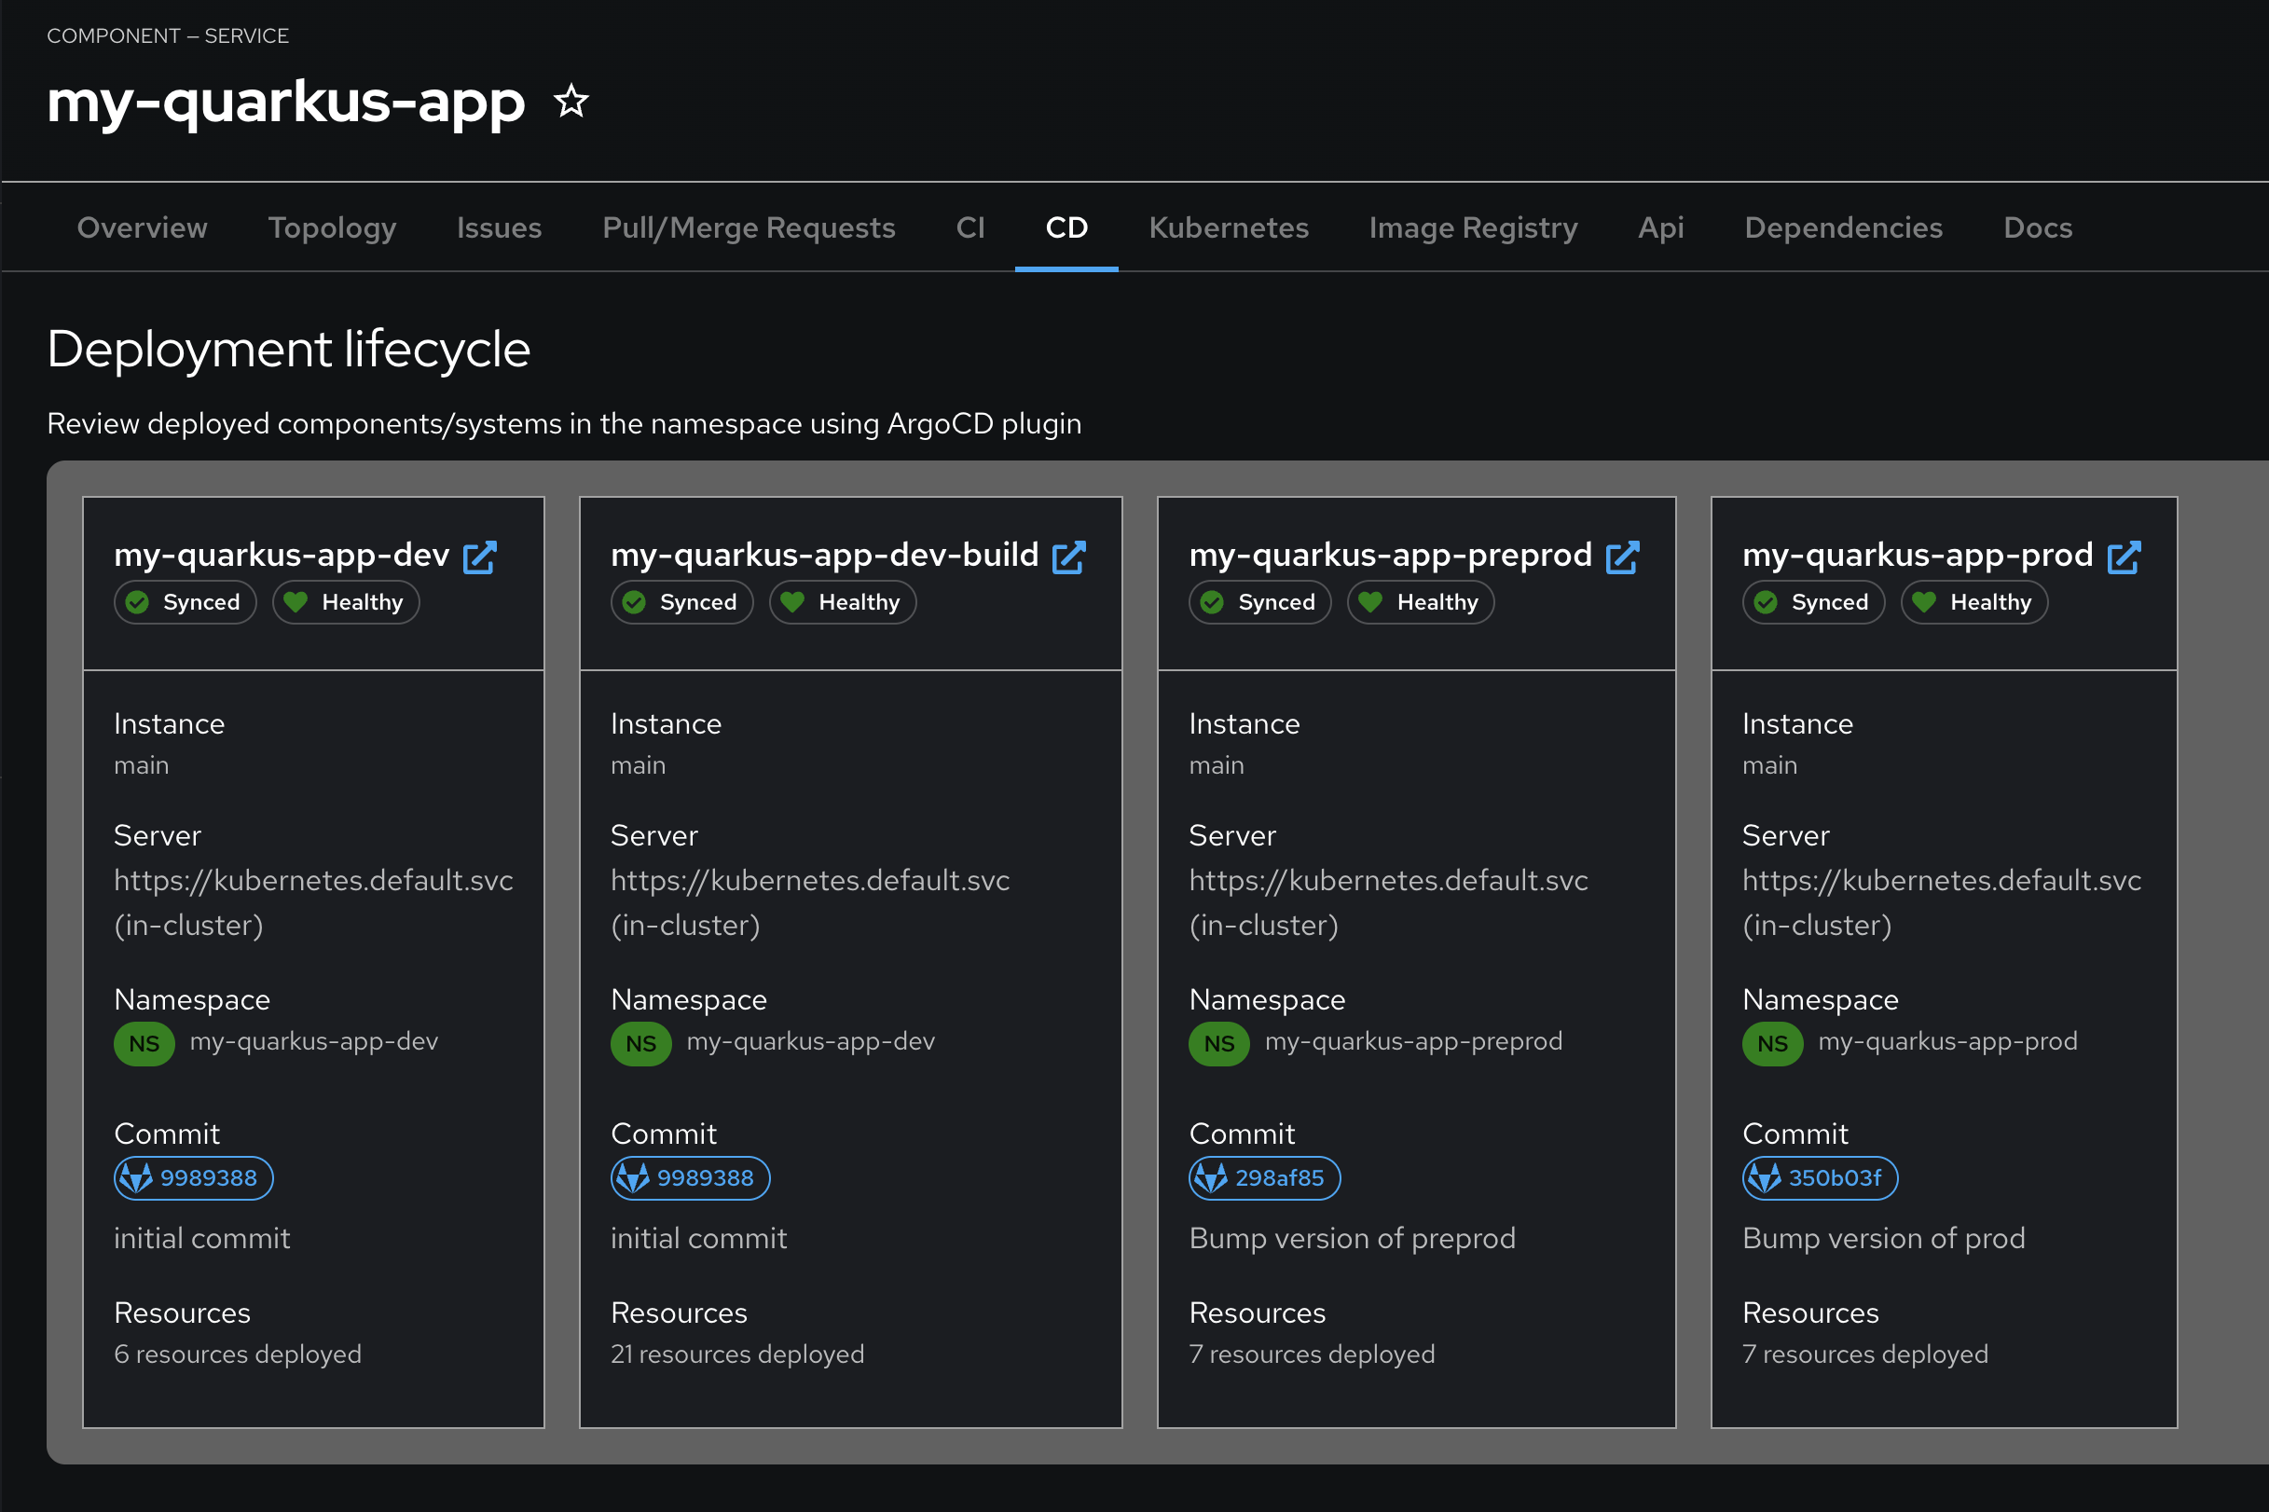Select the CD tab
Screen dimensions: 2269x1512
coord(1066,227)
